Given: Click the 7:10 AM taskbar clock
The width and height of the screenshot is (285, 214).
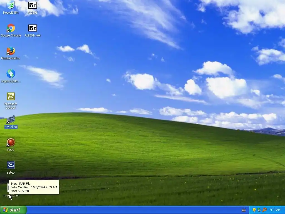Looking at the screenshot, I should [x=275, y=210].
